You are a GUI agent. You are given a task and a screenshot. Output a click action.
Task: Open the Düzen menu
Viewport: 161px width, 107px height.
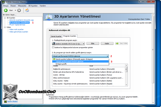coord(13,6)
